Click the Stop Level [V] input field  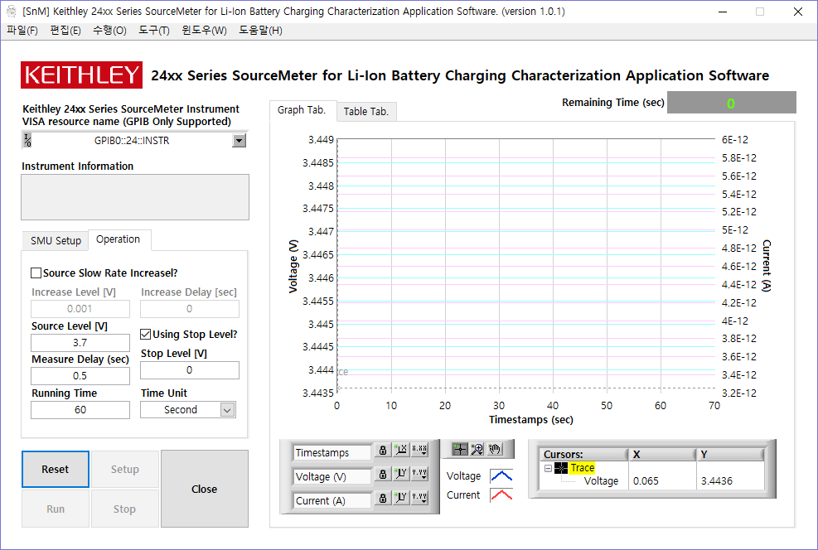190,370
